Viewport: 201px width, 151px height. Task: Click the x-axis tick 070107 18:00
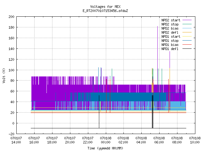click(52, 140)
